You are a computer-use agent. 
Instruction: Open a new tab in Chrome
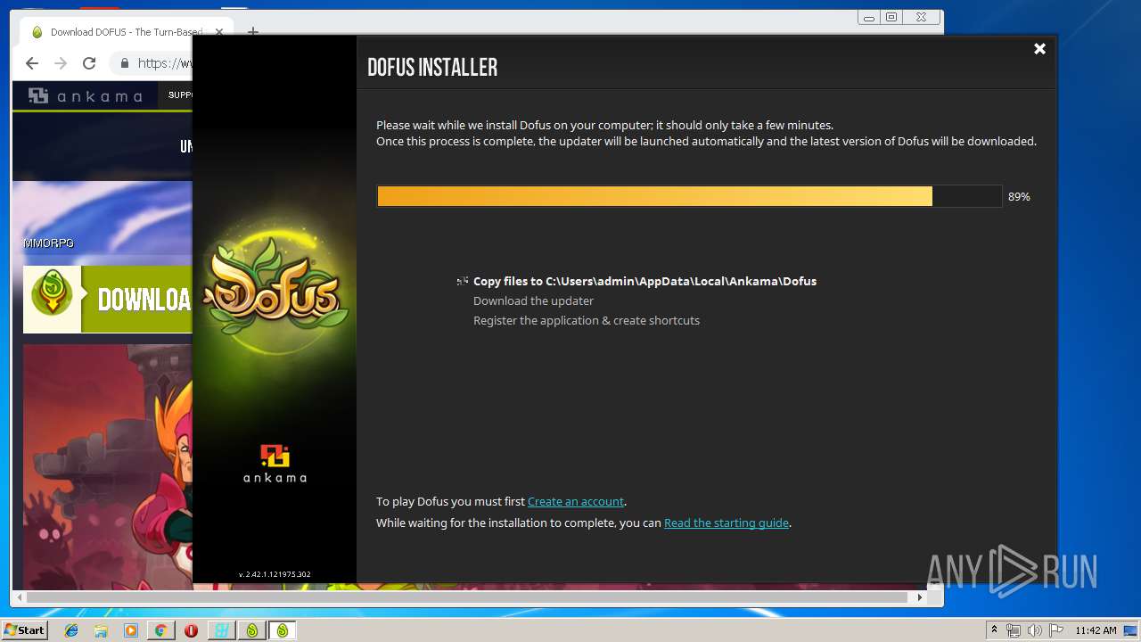252,32
